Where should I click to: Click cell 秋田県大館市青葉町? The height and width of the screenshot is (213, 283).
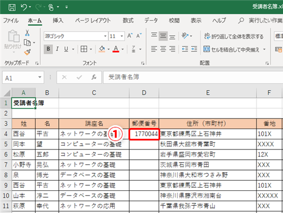[208, 144]
